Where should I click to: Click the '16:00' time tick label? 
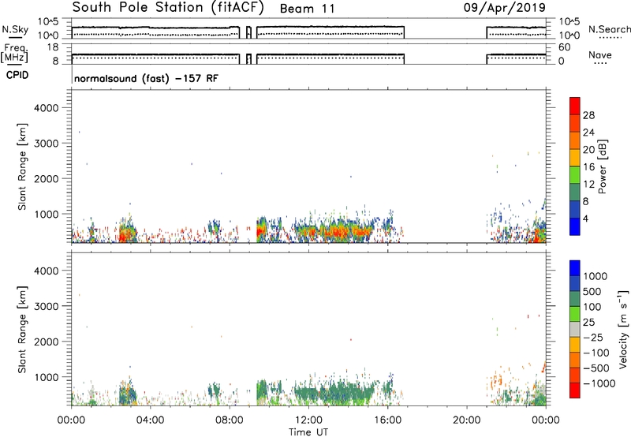pyautogui.click(x=387, y=420)
